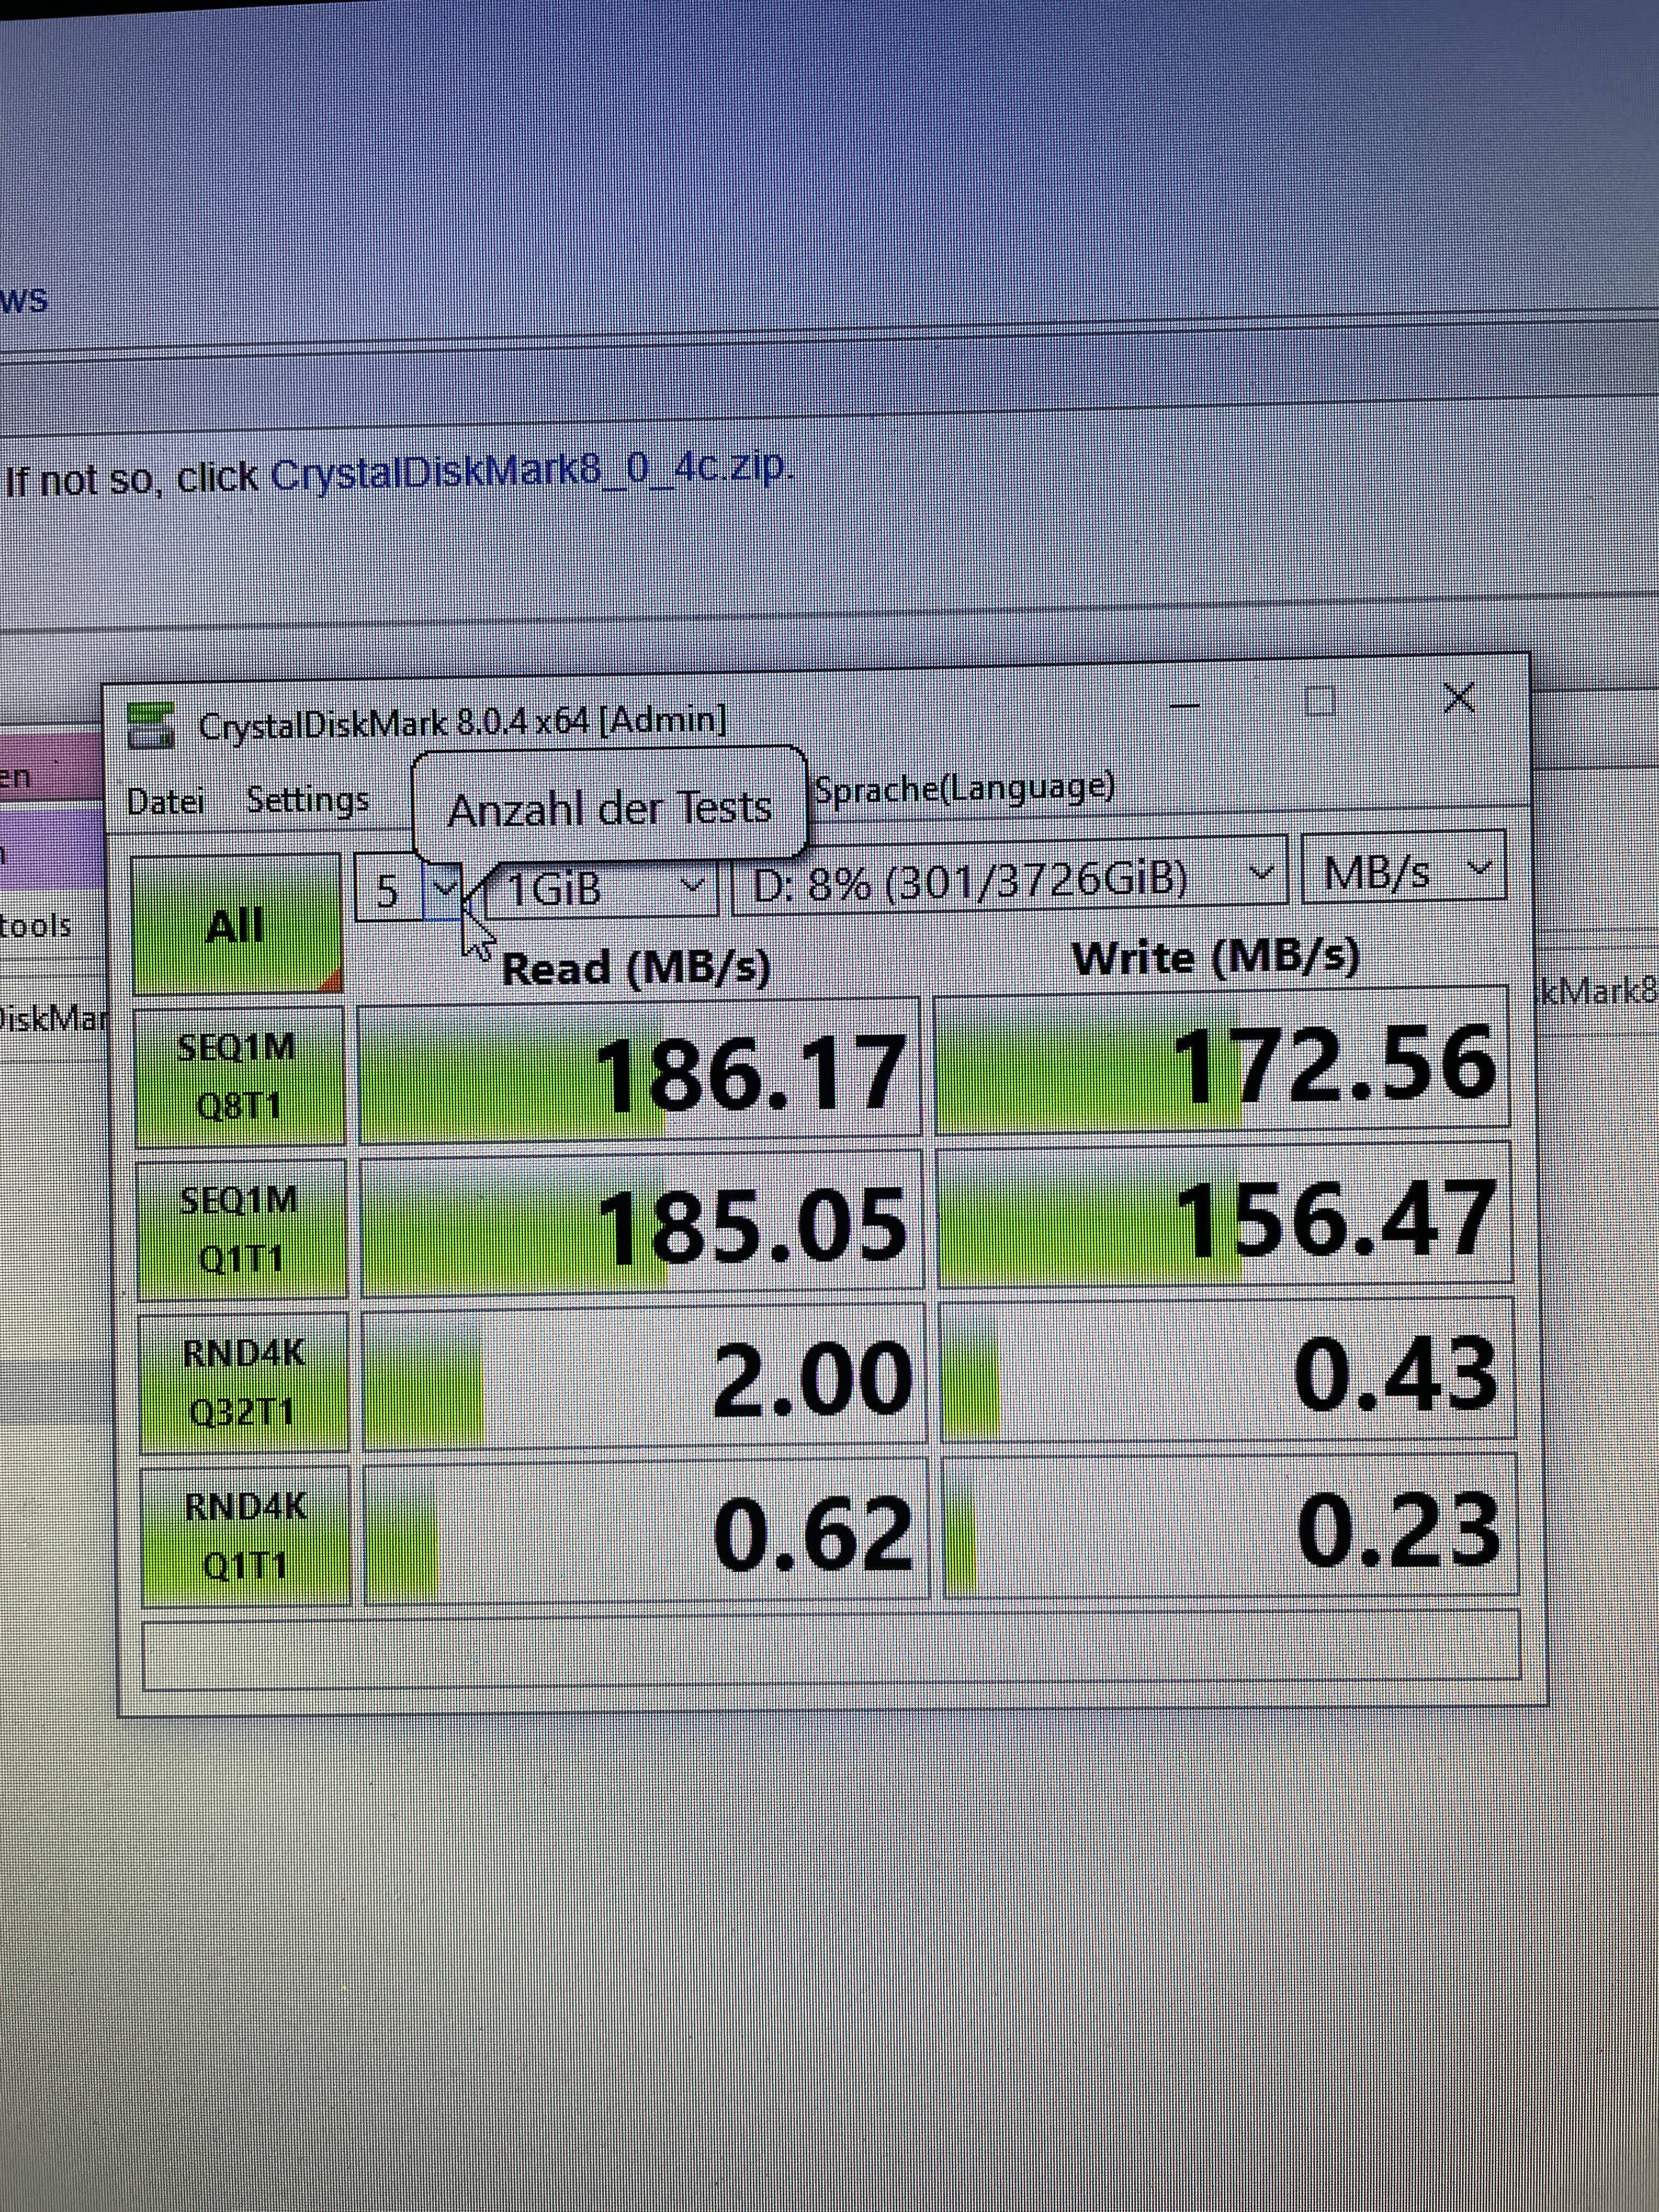Open the Sprache(Language) menu
Viewport: 1659px width, 2212px height.
pyautogui.click(x=964, y=788)
